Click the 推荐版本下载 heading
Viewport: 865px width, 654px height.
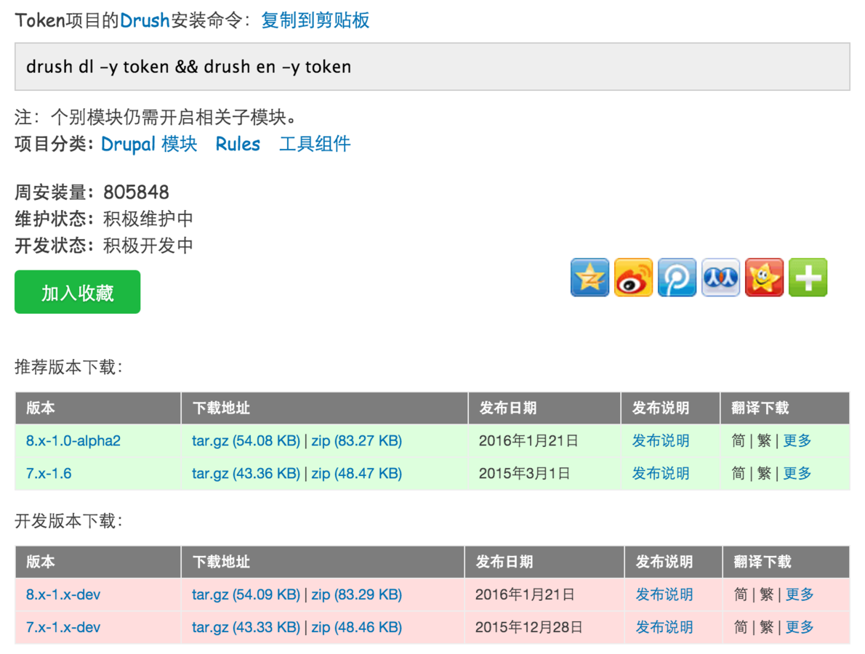coord(68,367)
